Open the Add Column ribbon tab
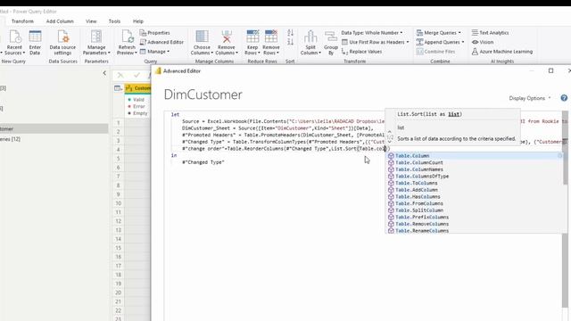 [60, 21]
